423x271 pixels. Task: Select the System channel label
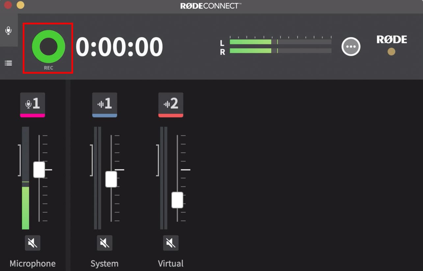(104, 263)
